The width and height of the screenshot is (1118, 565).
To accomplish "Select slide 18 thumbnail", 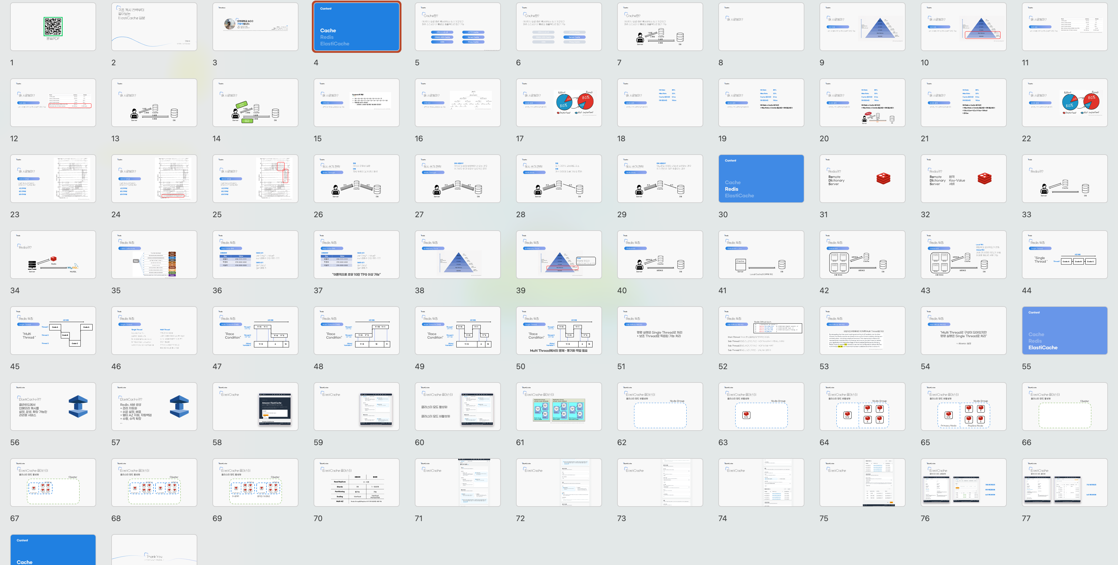I will point(660,102).
